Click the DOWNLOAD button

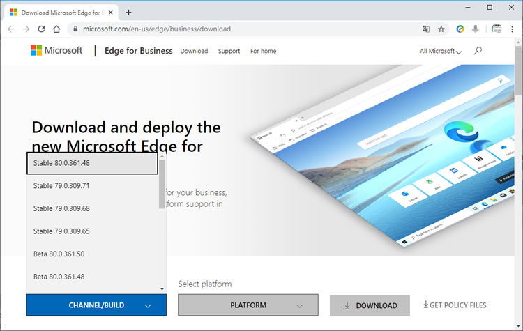(x=370, y=305)
